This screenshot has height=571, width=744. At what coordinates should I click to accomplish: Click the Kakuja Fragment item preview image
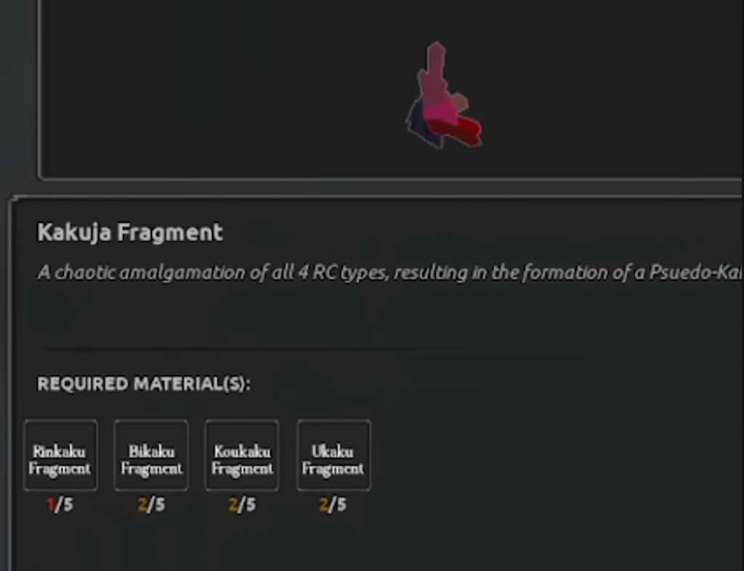pyautogui.click(x=442, y=98)
